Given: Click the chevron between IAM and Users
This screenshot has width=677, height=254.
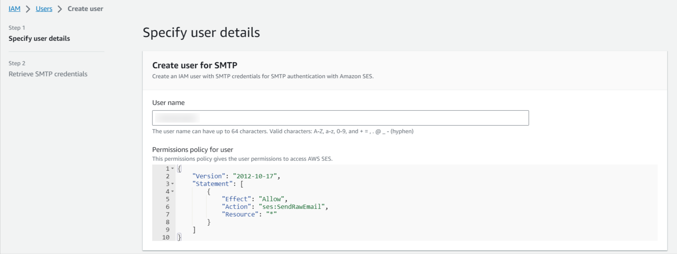Looking at the screenshot, I should 28,9.
